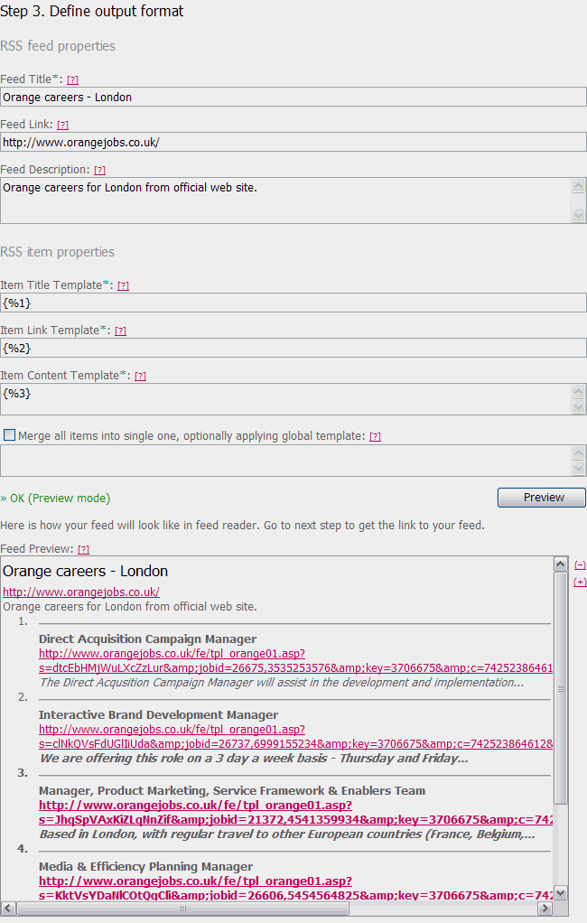Open Manager, Product Marketing job link
587x923 pixels.
click(x=295, y=812)
